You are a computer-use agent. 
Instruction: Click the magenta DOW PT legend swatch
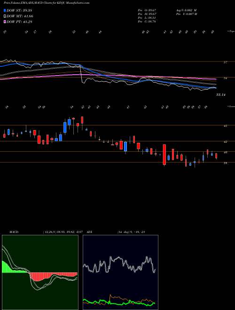(5, 22)
